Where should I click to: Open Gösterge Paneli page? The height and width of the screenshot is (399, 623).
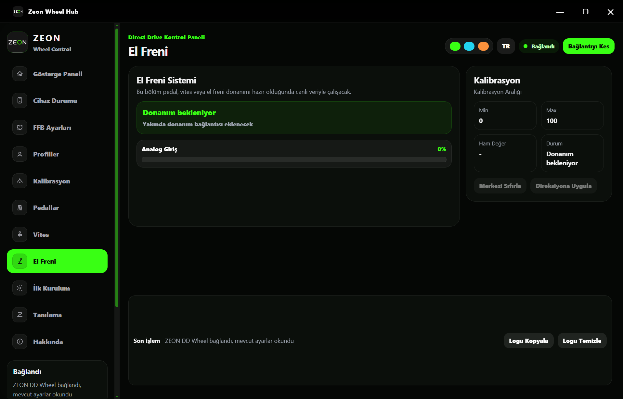(x=57, y=74)
